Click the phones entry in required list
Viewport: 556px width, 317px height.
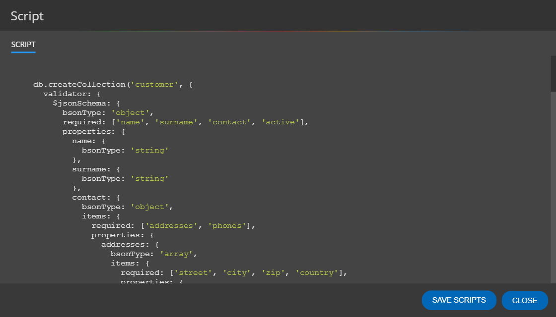(x=227, y=225)
